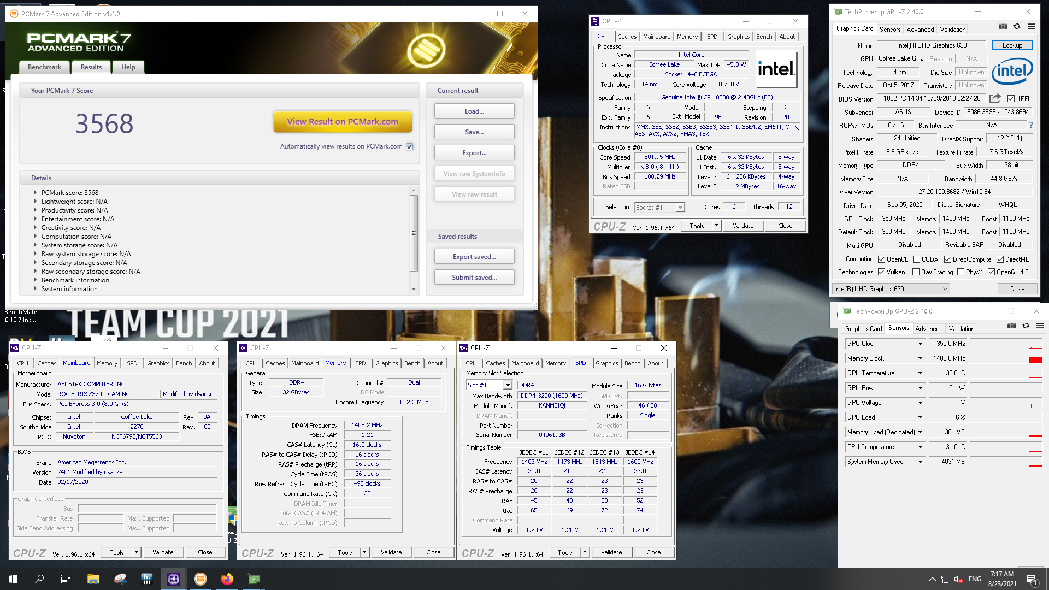
Task: Open the GPU Clock sensor dropdown
Action: point(920,344)
